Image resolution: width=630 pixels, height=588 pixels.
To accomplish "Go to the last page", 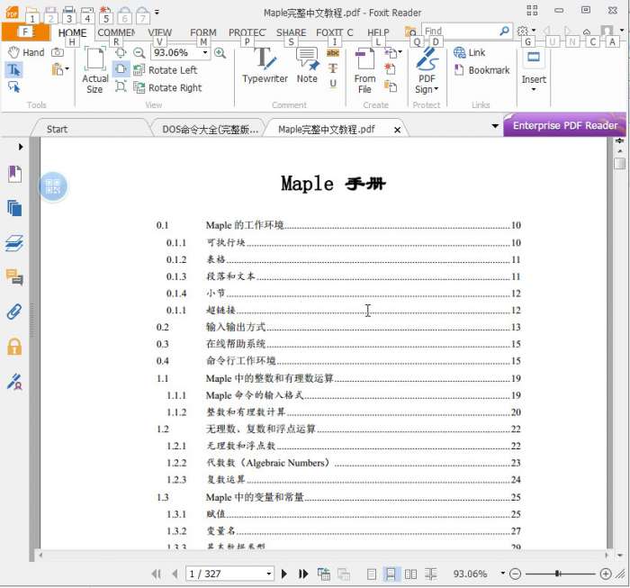I will [303, 574].
